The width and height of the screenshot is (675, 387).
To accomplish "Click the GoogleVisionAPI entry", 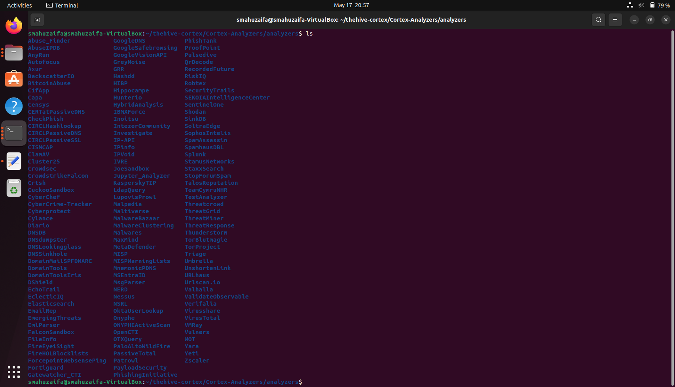I will (x=140, y=55).
